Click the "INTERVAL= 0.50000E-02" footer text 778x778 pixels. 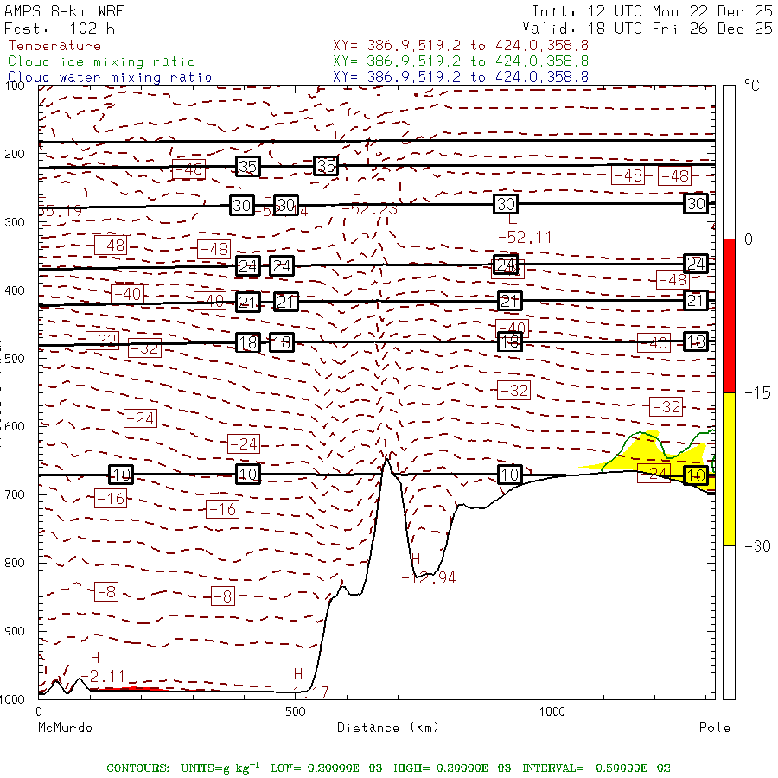(x=596, y=768)
